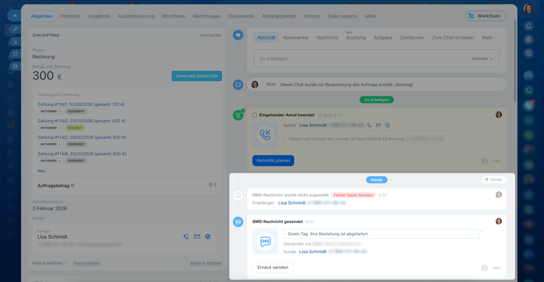The width and height of the screenshot is (544, 282).
Task: Click chat icon in incoming call card
Action: pos(387,125)
